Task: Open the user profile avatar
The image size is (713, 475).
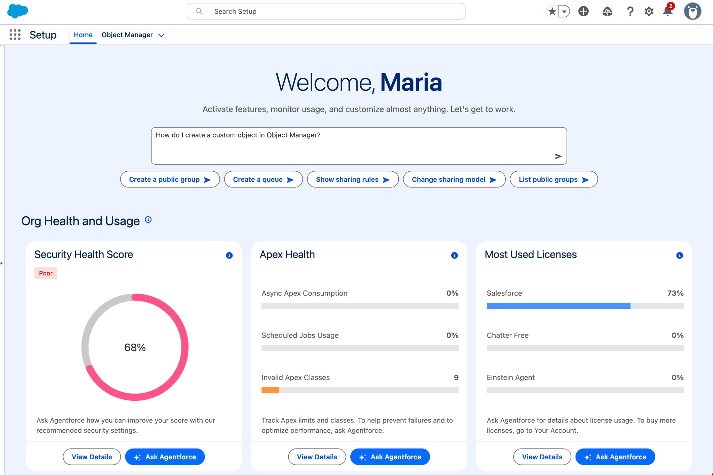Action: click(692, 11)
